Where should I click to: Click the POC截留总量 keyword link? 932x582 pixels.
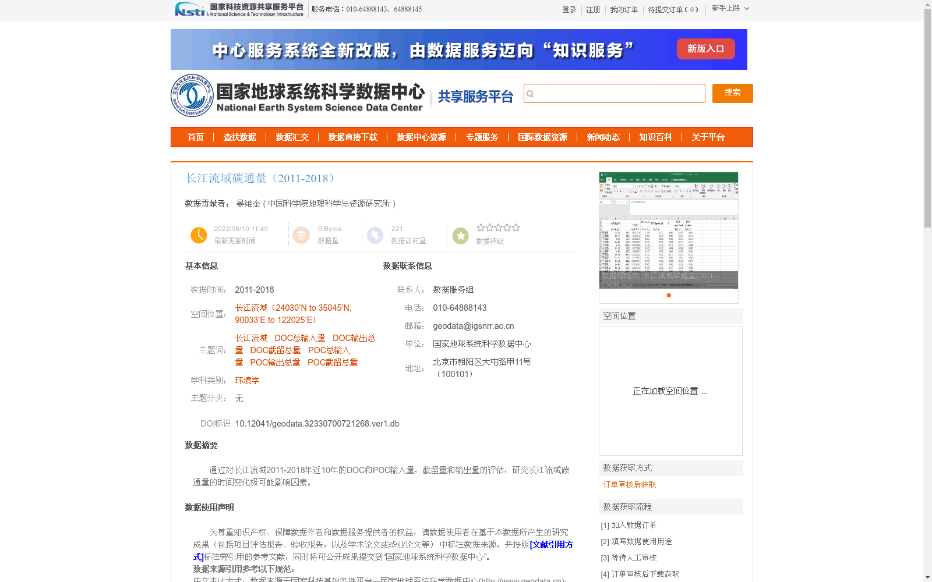click(x=333, y=363)
